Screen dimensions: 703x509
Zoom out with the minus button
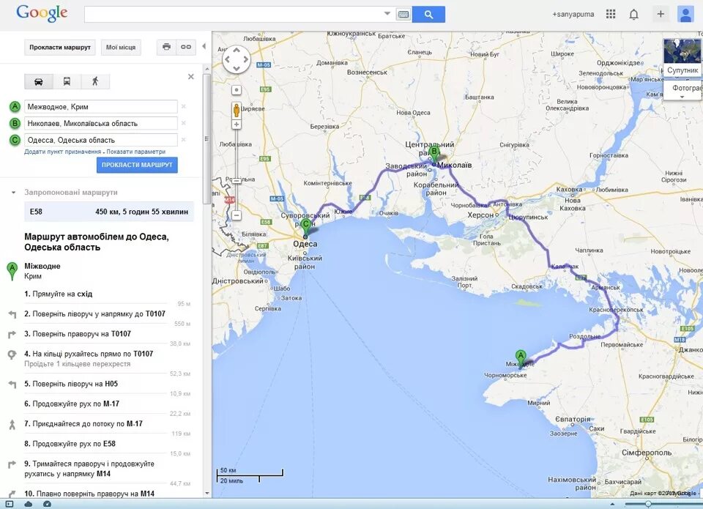click(237, 216)
